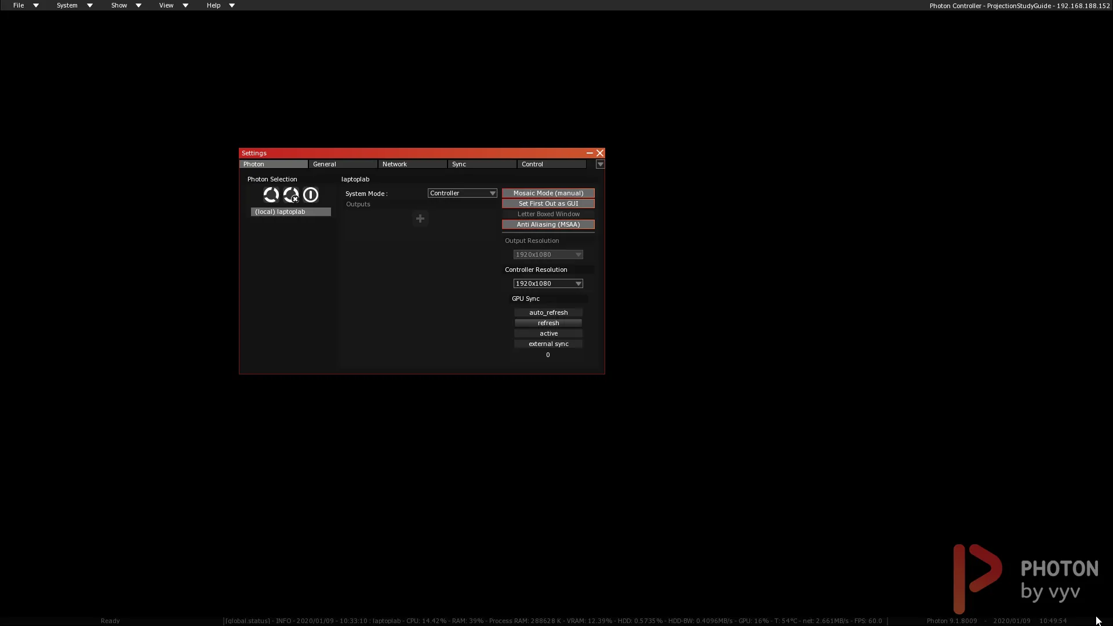Toggle Anti Aliasing (MSAA)

(548, 224)
